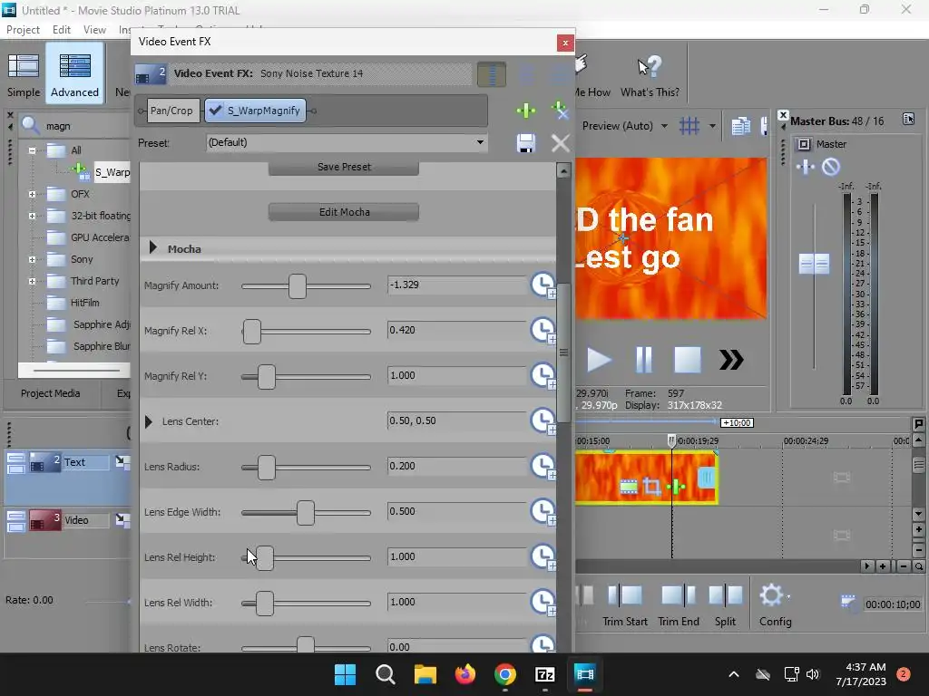Open the Project menu
Screen dimensions: 929x696
[x=23, y=30]
